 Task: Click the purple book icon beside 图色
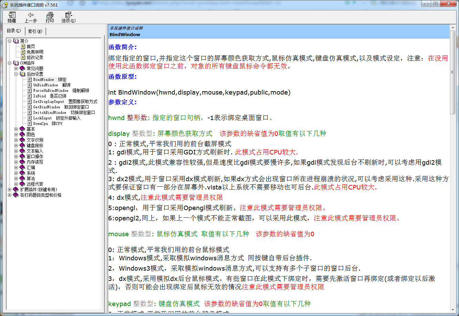pos(22,134)
